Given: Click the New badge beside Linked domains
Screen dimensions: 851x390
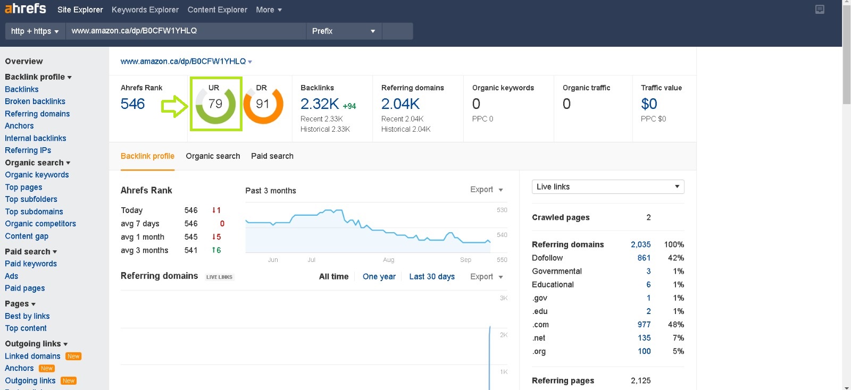Looking at the screenshot, I should coord(73,357).
